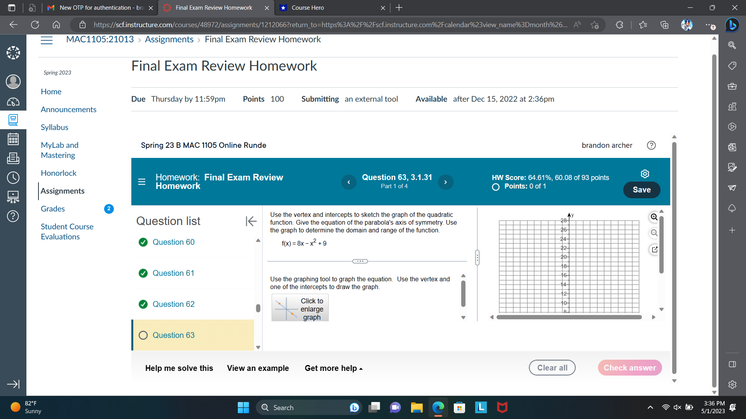
Task: Open Bing search from the Edge sidebar
Action: pos(732,45)
